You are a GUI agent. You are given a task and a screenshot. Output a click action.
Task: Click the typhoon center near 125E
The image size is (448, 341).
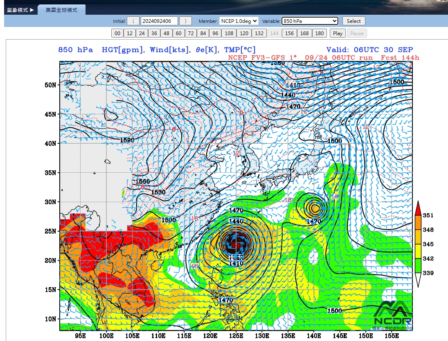click(236, 245)
